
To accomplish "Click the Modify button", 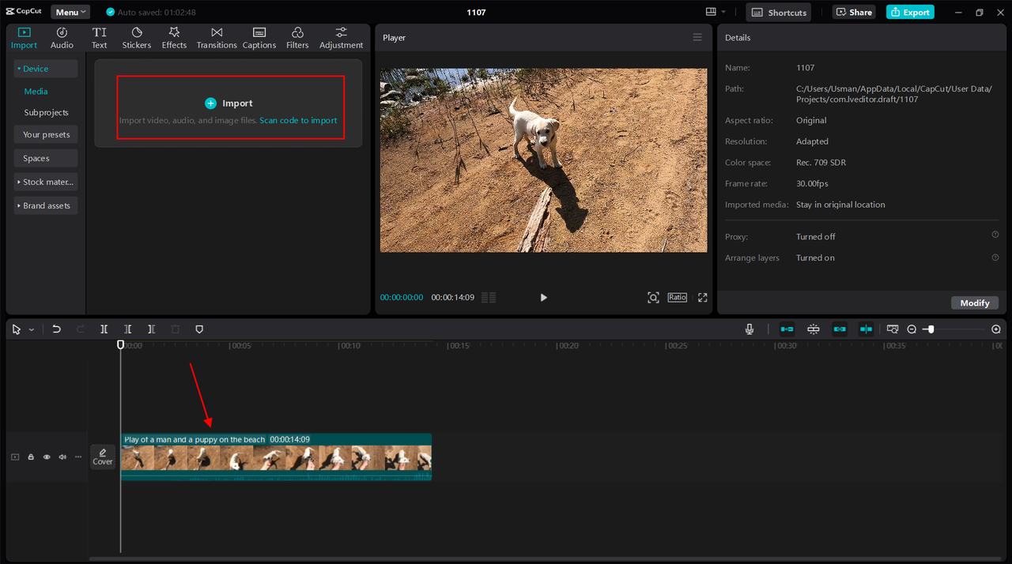I will pyautogui.click(x=975, y=303).
